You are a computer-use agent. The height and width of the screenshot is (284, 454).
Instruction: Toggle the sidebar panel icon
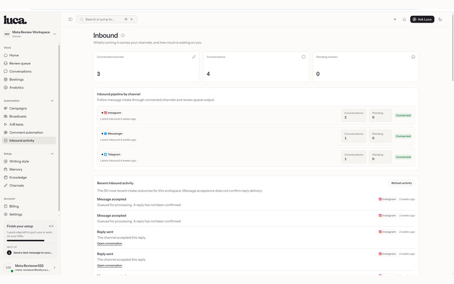pyautogui.click(x=70, y=19)
